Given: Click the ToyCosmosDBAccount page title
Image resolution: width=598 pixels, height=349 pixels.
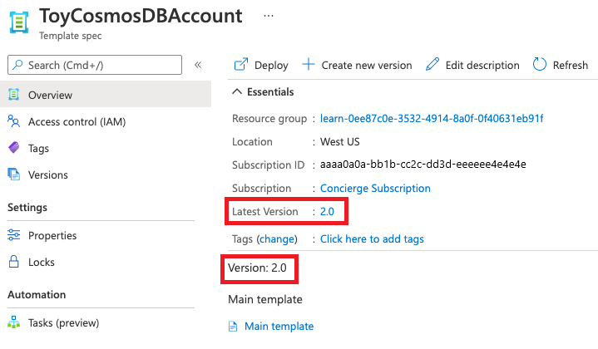Looking at the screenshot, I should pos(141,16).
